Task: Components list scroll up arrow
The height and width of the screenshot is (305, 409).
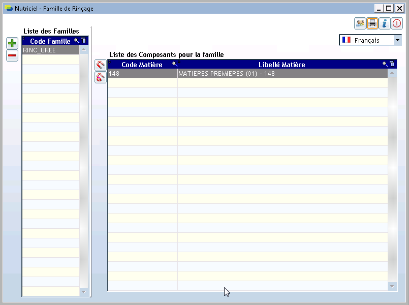Action: pyautogui.click(x=392, y=73)
